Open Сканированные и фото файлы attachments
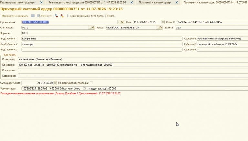The image size is (248, 141). [x=85, y=16]
